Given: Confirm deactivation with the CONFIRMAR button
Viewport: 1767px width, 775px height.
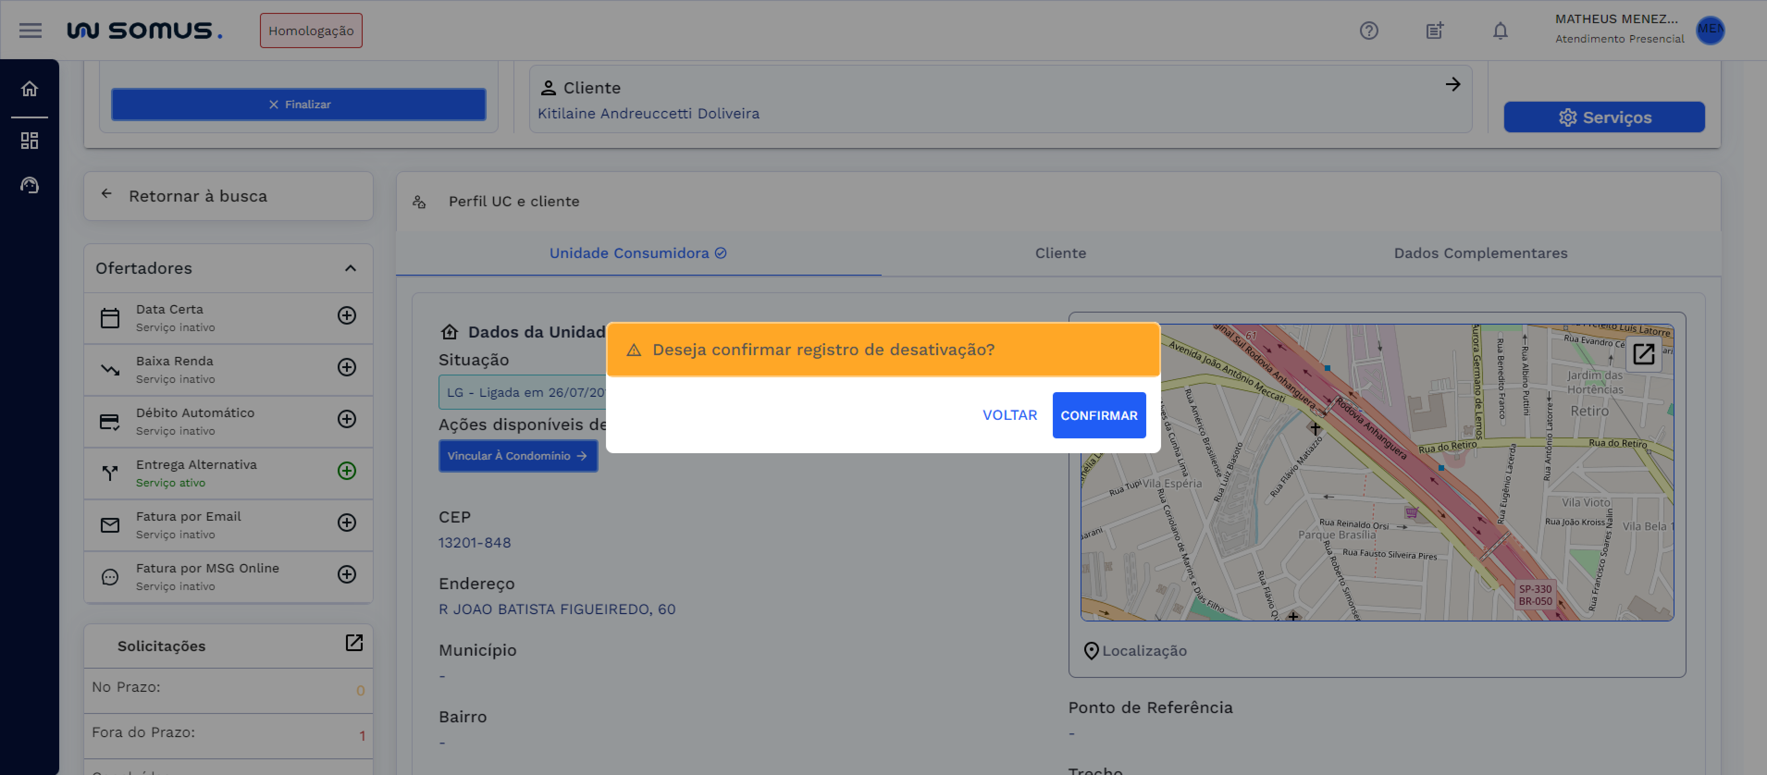Looking at the screenshot, I should click(x=1099, y=415).
